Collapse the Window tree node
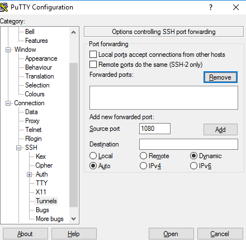Viewport: 246px width, 240px height. coord(8,50)
